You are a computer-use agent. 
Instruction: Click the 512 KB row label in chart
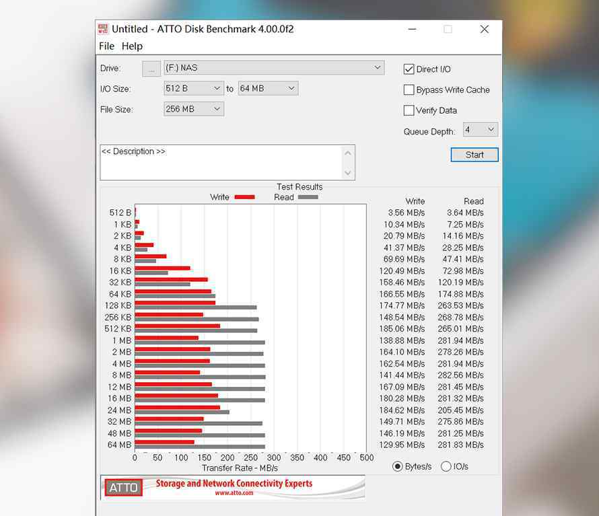coord(118,329)
